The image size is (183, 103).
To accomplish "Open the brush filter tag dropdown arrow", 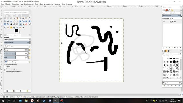I will tap(181, 54).
